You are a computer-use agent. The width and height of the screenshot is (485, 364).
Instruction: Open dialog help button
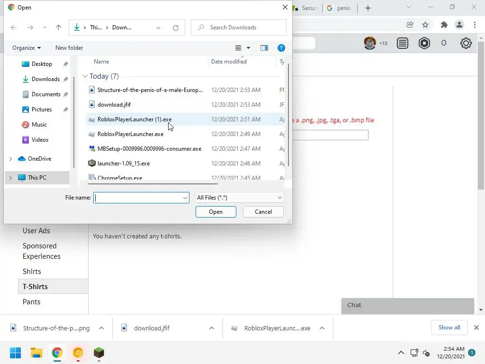pos(281,48)
